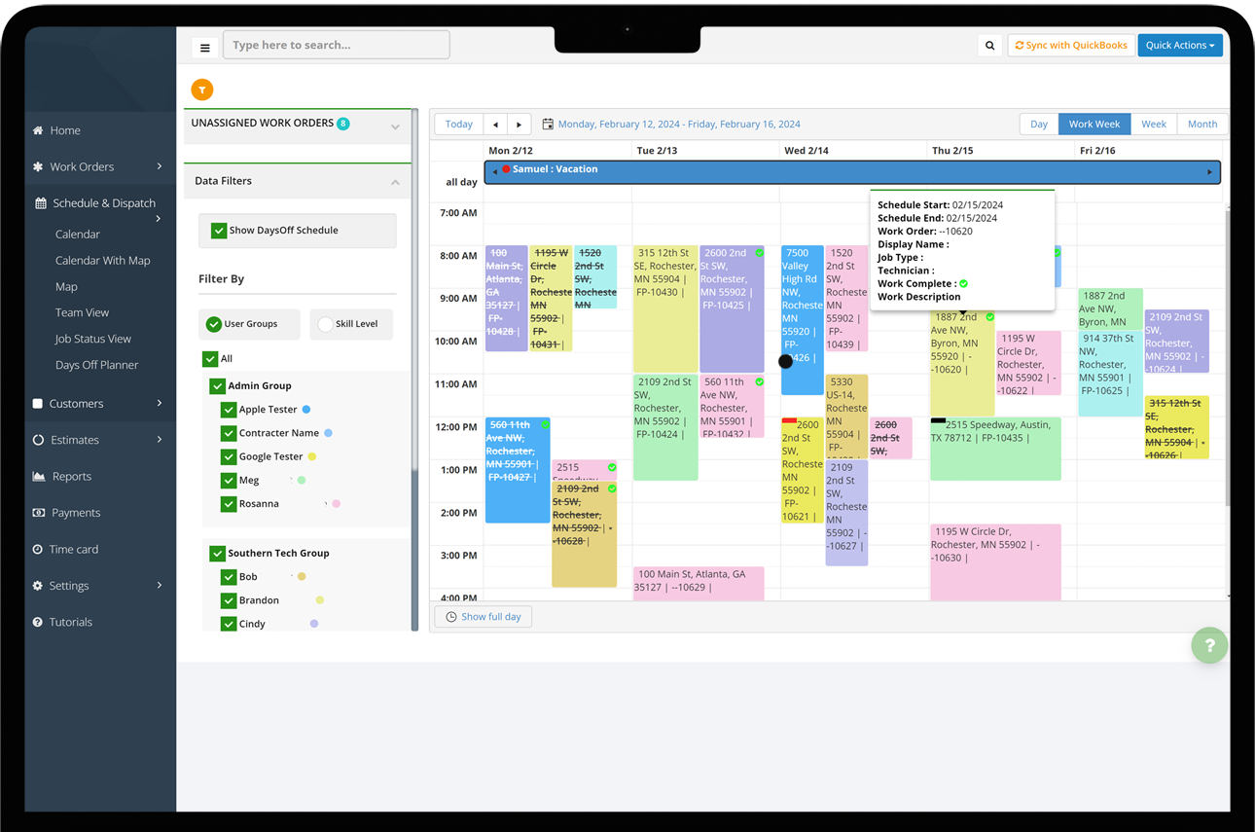
Task: Click the green help question mark
Action: click(1209, 645)
